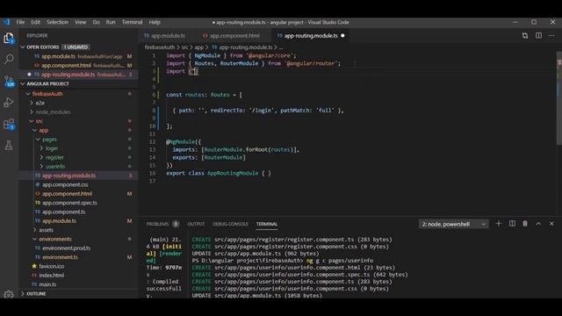Click 'src' in the editor breadcrumb
This screenshot has height=316, width=562.
(184, 47)
